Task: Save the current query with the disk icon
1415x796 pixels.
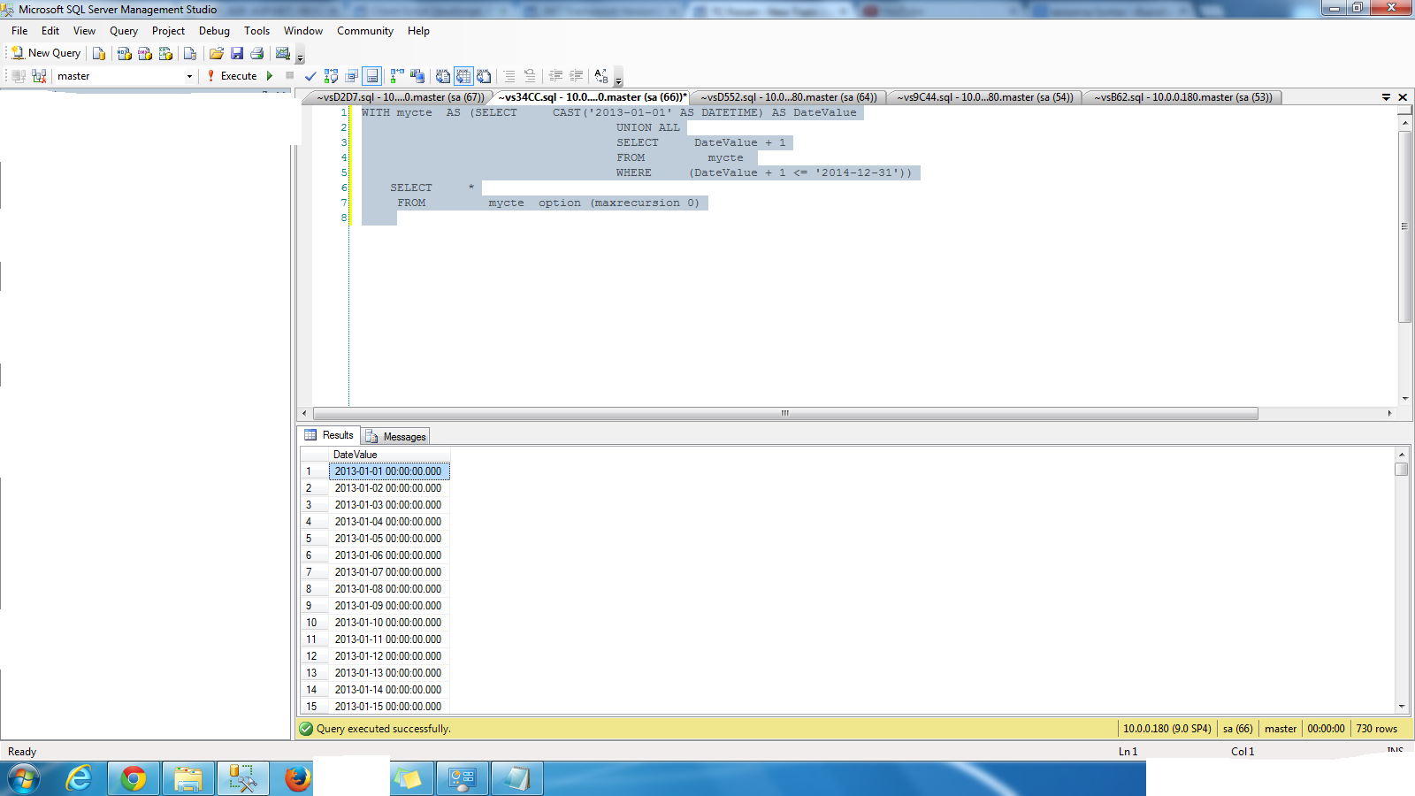Action: pyautogui.click(x=237, y=53)
